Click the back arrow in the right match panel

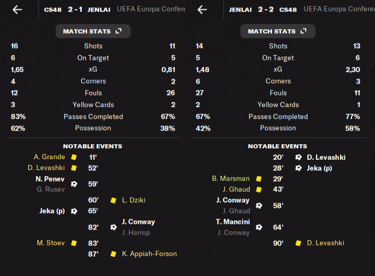coord(202,10)
